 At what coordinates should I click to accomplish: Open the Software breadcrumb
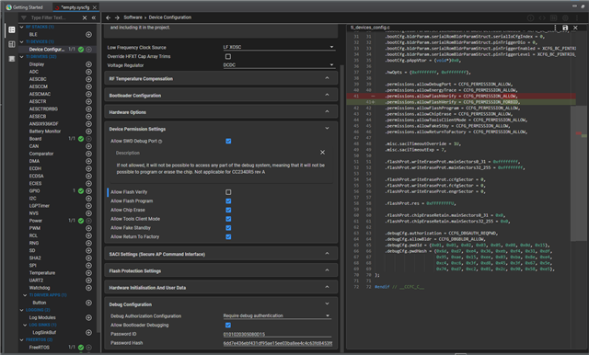(133, 17)
